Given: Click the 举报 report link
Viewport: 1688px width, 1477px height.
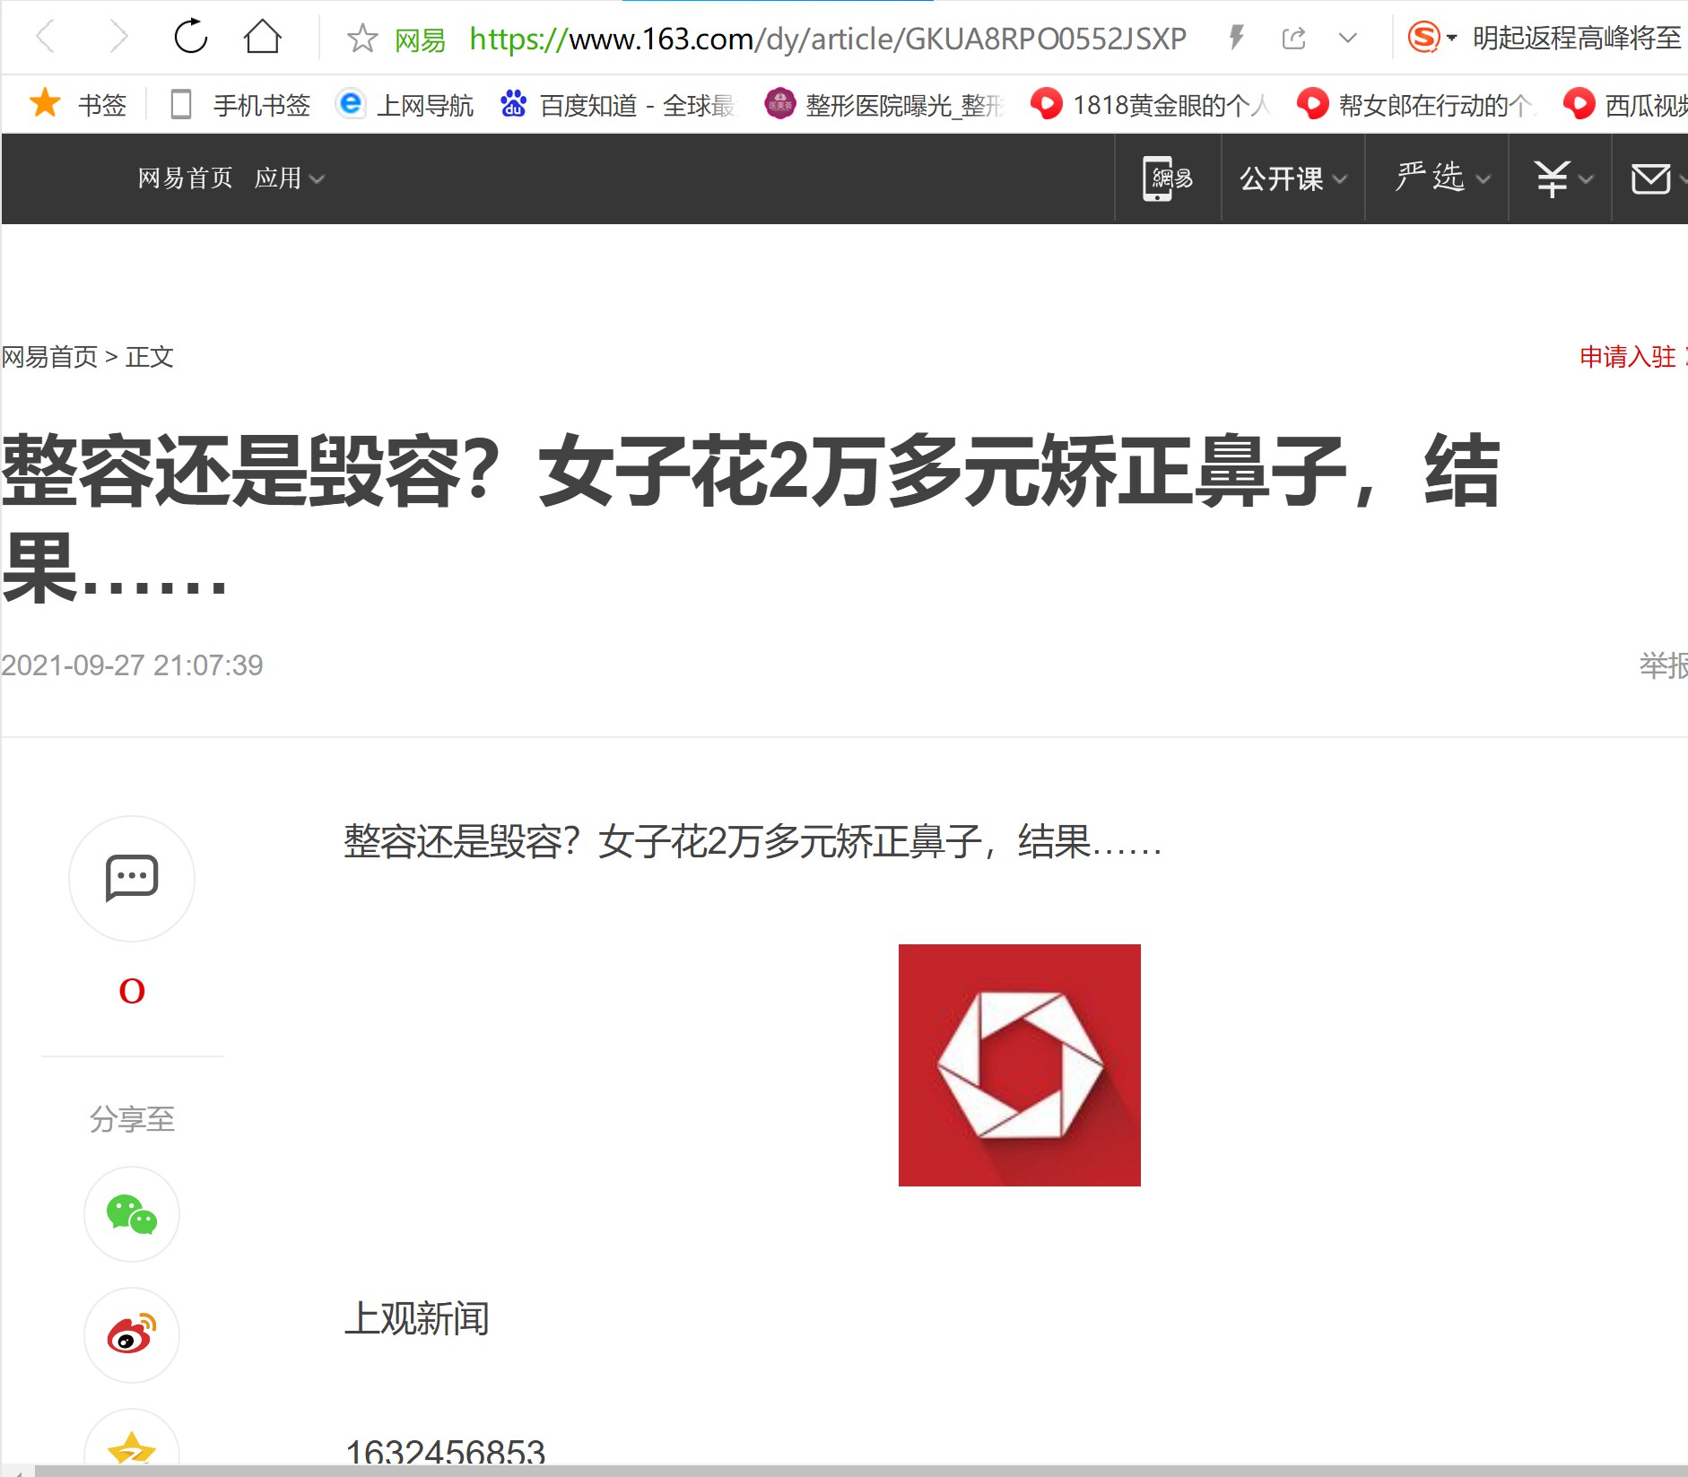Looking at the screenshot, I should [1663, 665].
